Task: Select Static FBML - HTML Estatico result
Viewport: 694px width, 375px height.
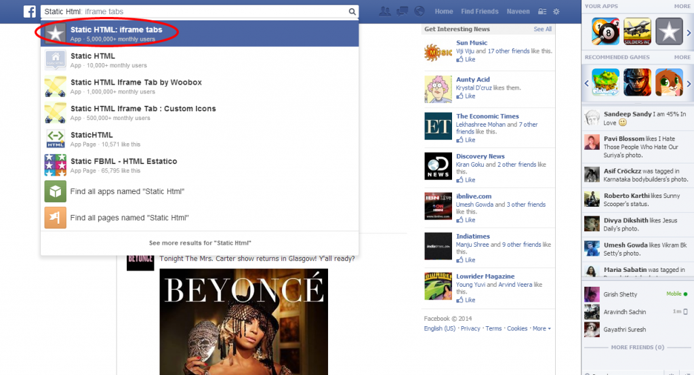Action: (x=200, y=165)
